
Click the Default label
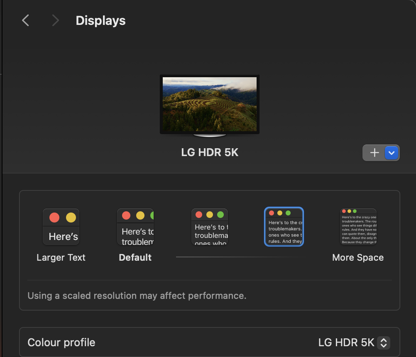135,257
